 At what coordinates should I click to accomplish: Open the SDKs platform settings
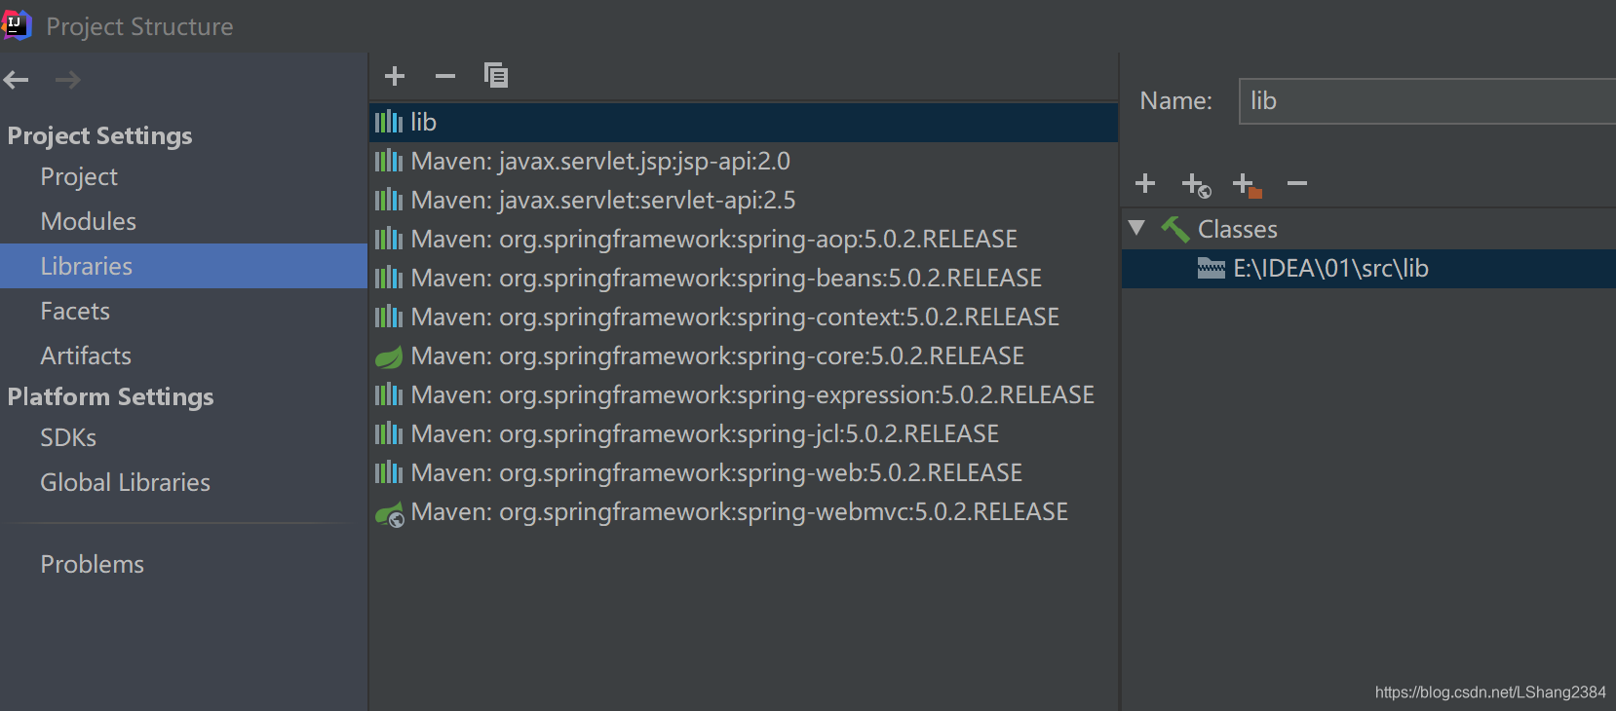(x=68, y=437)
